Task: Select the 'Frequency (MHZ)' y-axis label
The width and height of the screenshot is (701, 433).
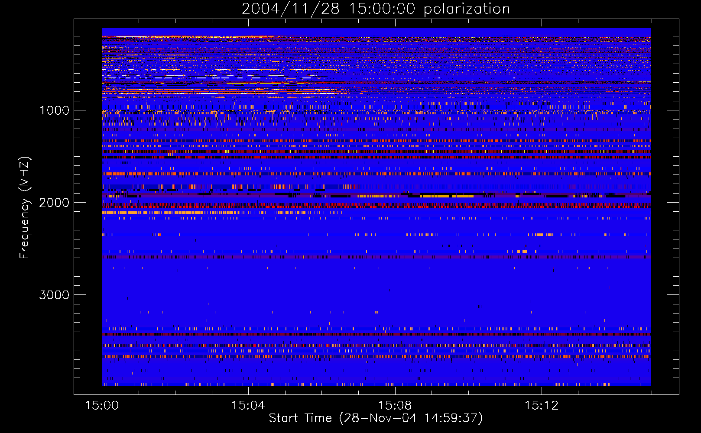Action: click(25, 208)
